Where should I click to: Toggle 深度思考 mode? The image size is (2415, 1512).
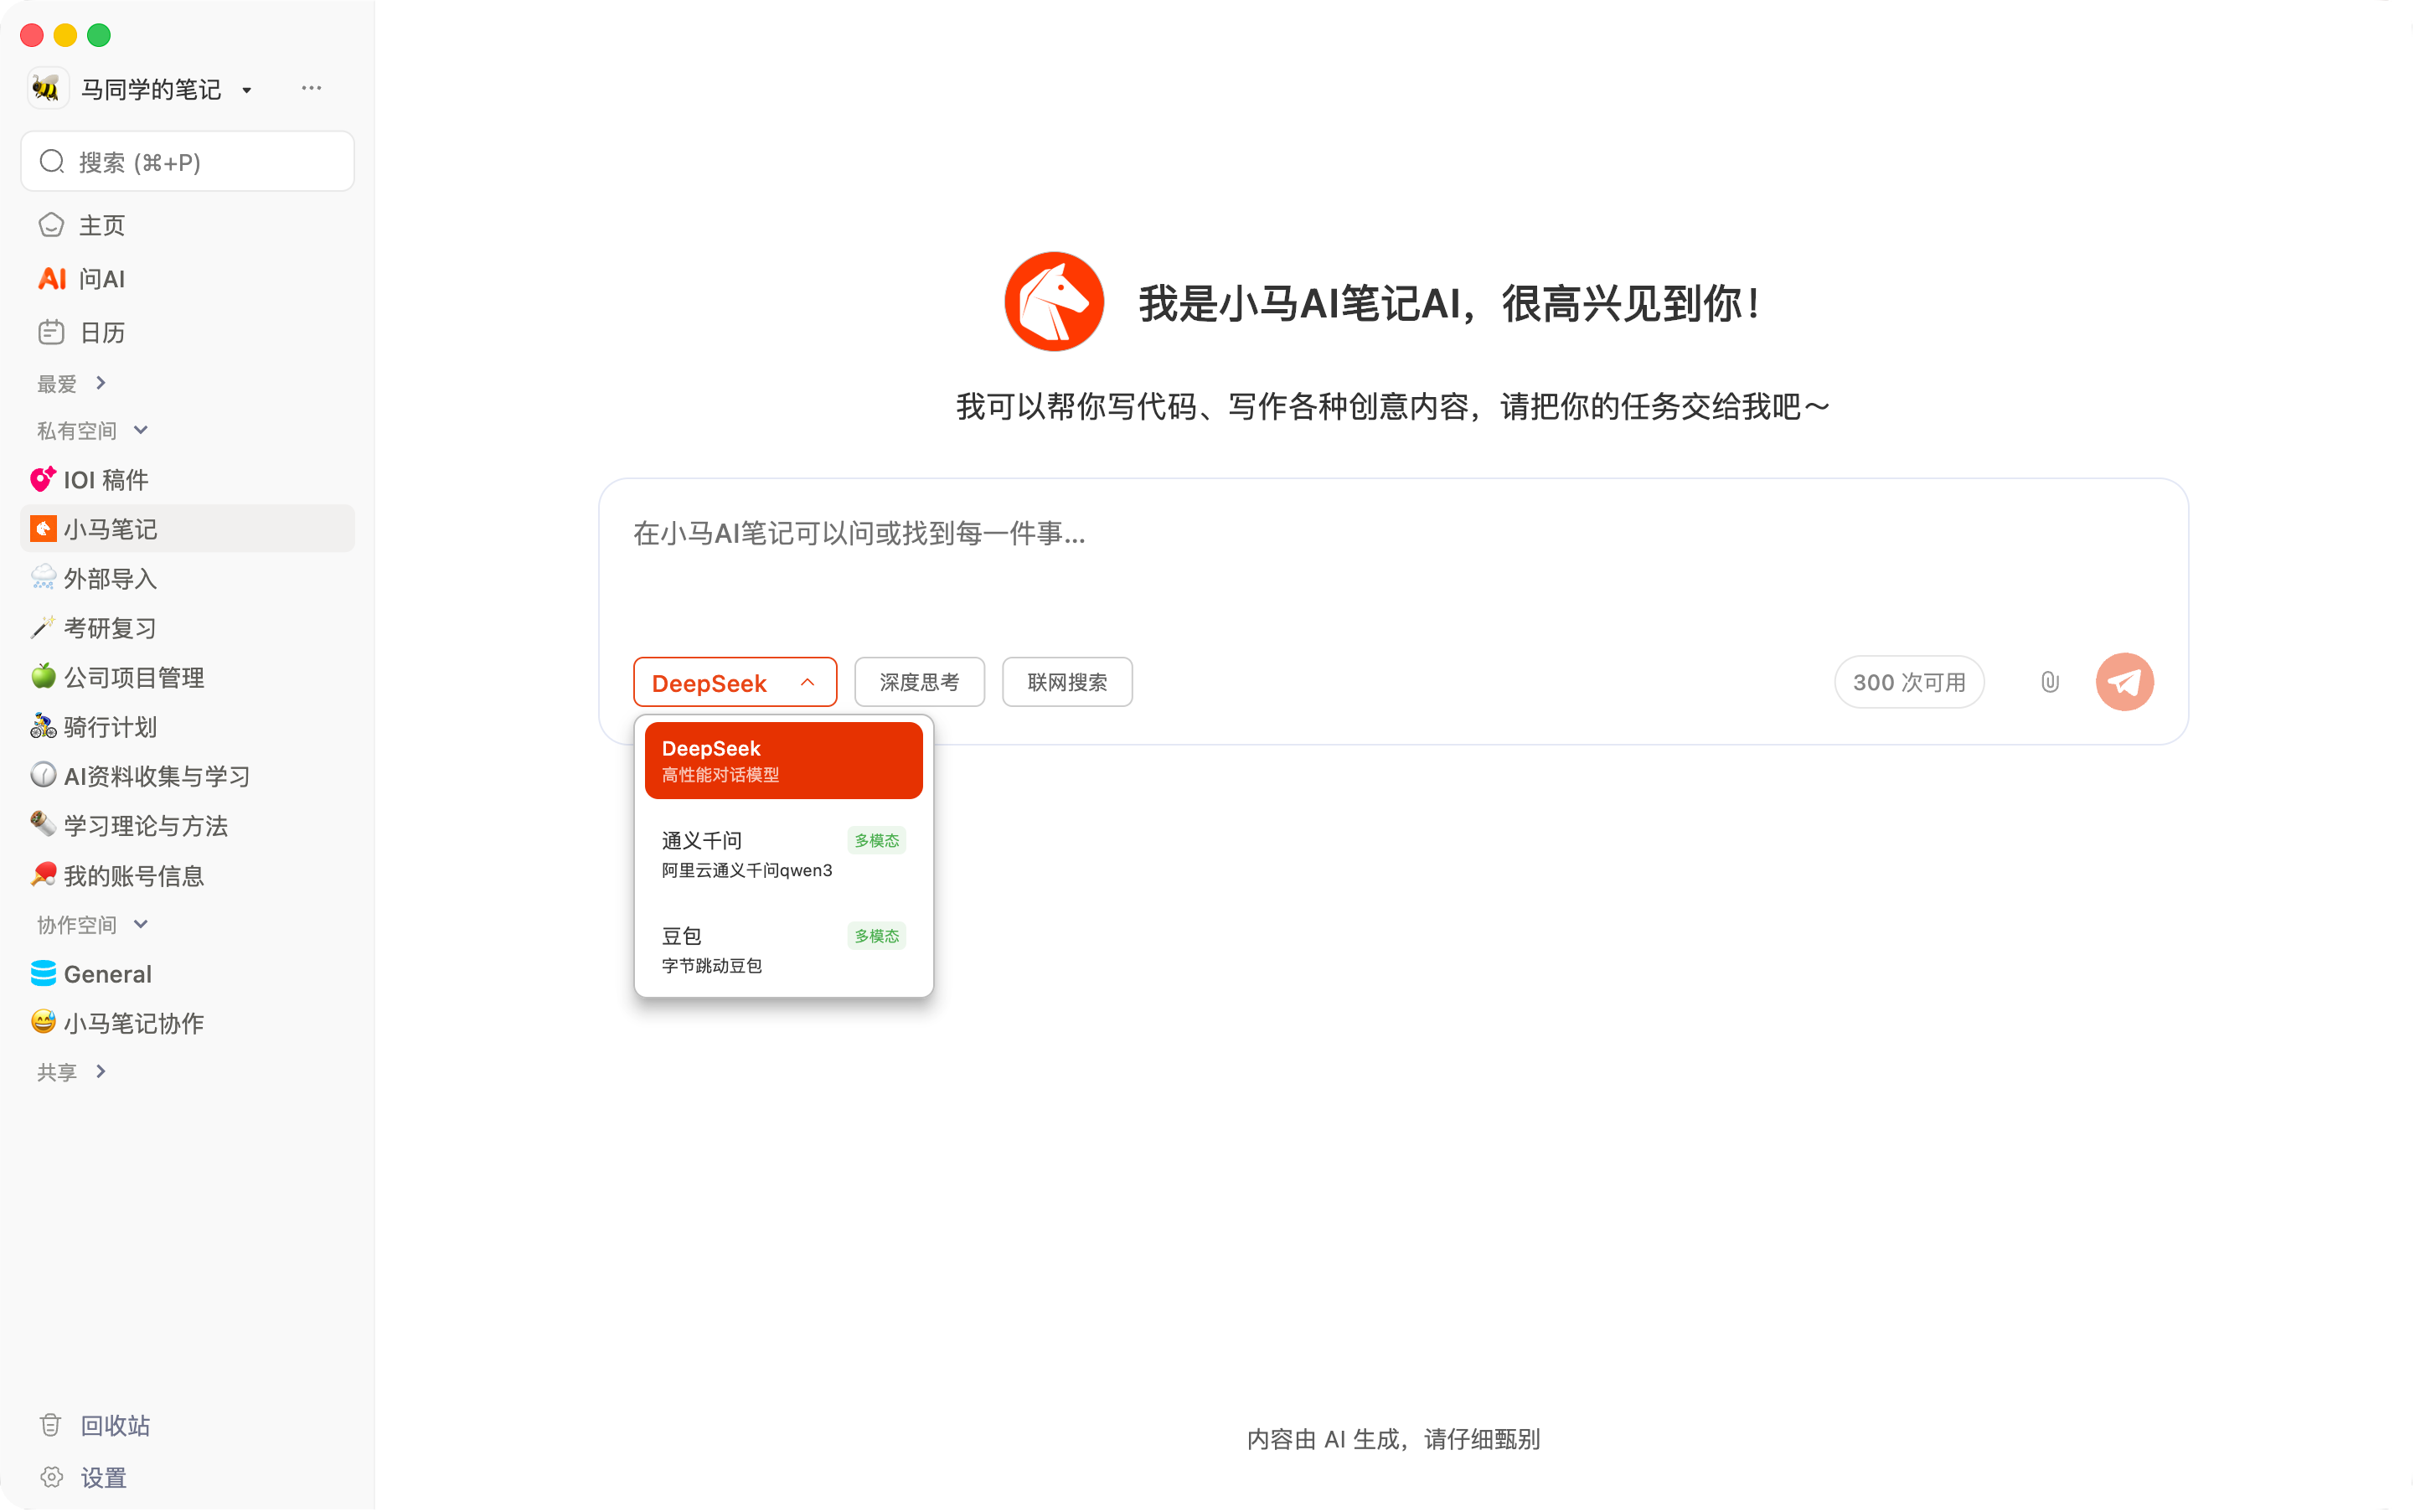coord(919,682)
